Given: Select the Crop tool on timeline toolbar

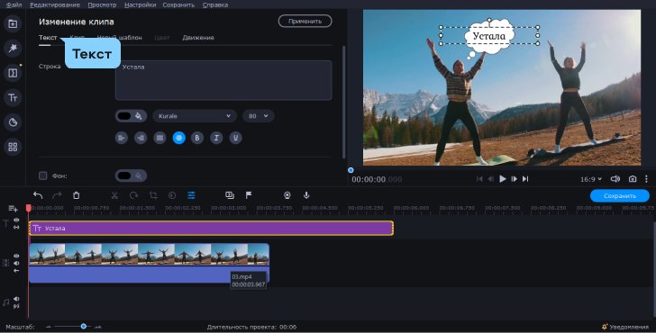Looking at the screenshot, I should tap(153, 195).
